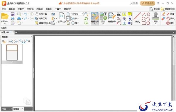This screenshot has height=112, width=176.
Task: Expand the Add (添加) dropdown arrow
Action: pyautogui.click(x=103, y=24)
